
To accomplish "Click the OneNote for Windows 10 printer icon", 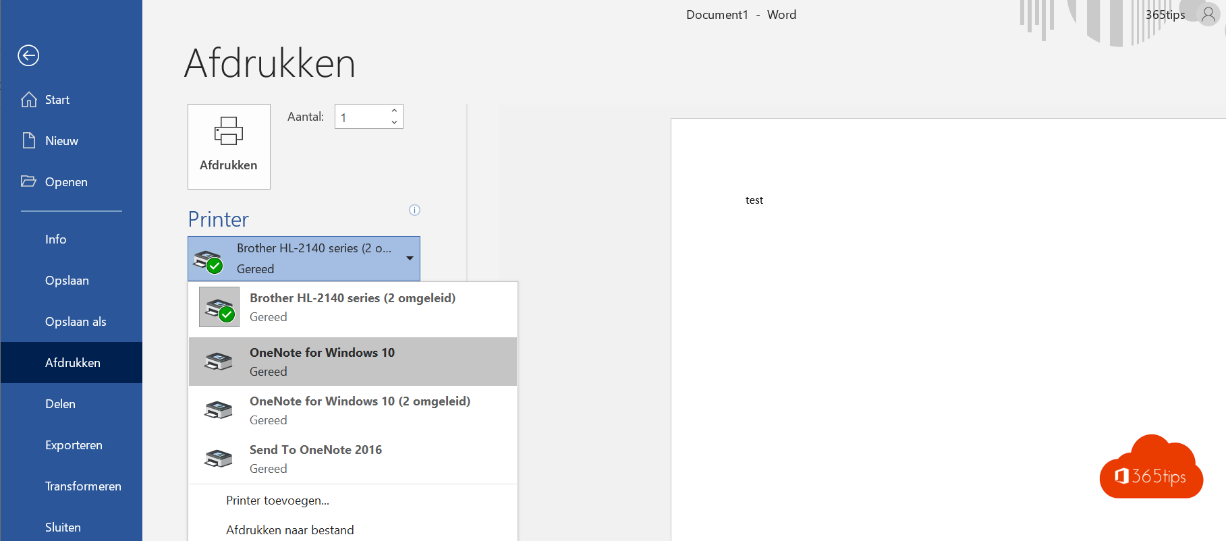I will (219, 362).
